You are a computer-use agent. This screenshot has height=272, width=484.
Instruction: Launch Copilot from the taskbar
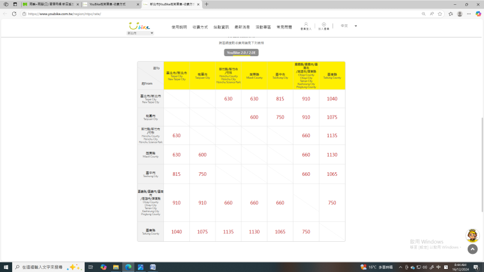pos(103,267)
